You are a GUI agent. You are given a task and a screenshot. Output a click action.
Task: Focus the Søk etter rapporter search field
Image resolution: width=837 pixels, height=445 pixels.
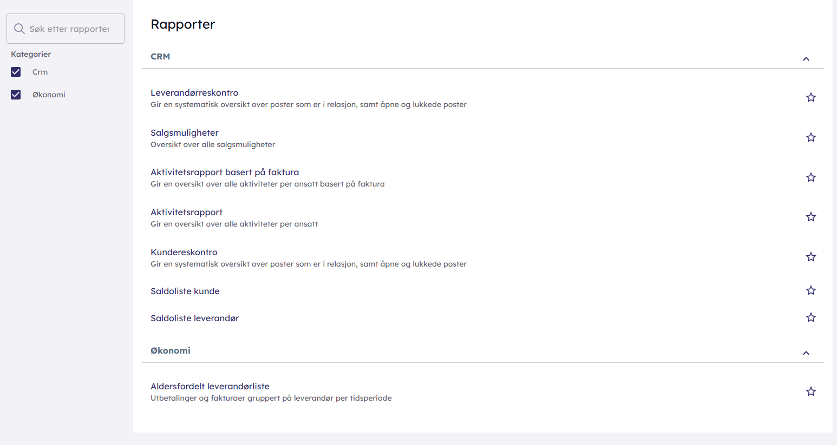(70, 29)
